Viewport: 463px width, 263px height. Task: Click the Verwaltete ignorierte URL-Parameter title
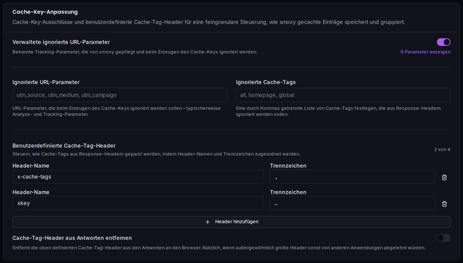[61, 42]
